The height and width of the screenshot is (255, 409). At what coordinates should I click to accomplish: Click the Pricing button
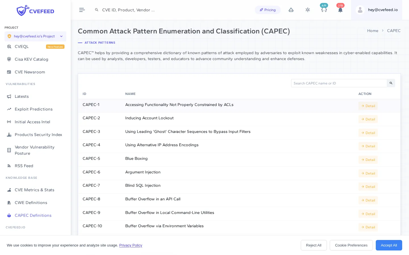268,10
